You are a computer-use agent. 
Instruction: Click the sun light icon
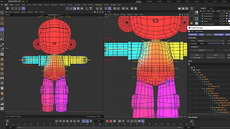[x=192, y=23]
